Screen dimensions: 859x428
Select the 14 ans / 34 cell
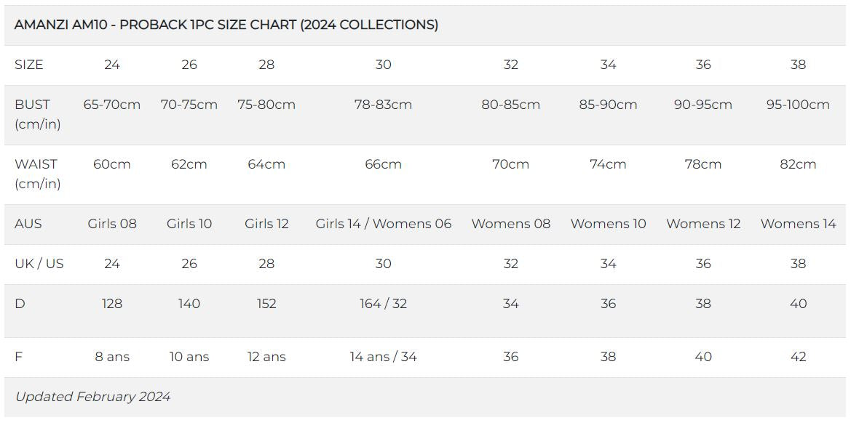[383, 357]
